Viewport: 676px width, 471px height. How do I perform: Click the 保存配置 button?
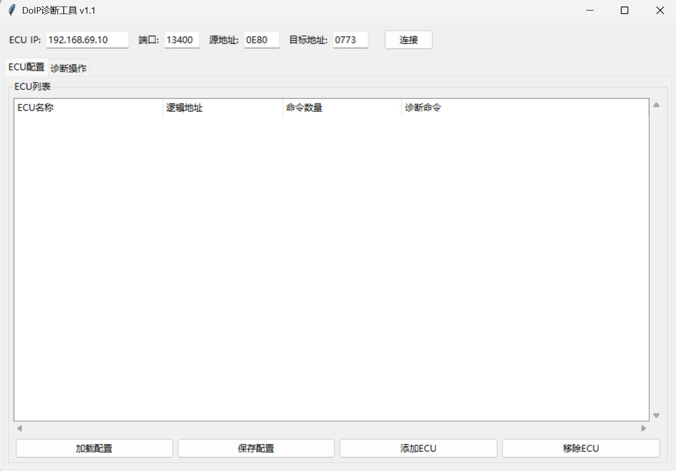coord(256,448)
